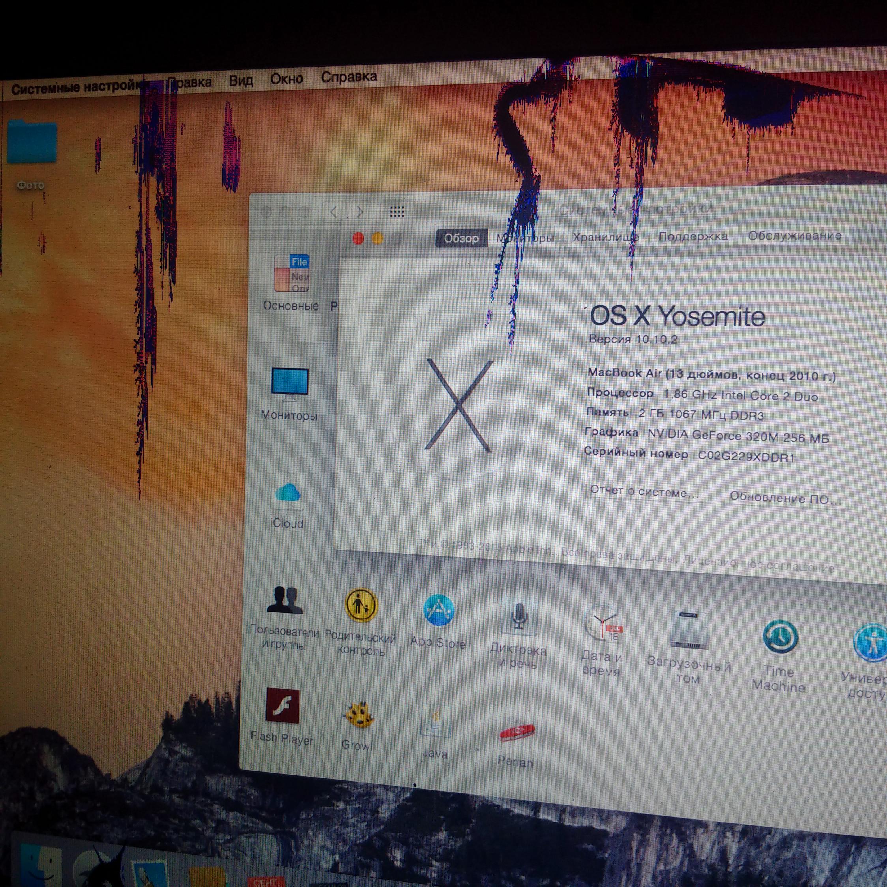Click the show-all grid button
Image resolution: width=887 pixels, height=887 pixels.
[x=397, y=211]
